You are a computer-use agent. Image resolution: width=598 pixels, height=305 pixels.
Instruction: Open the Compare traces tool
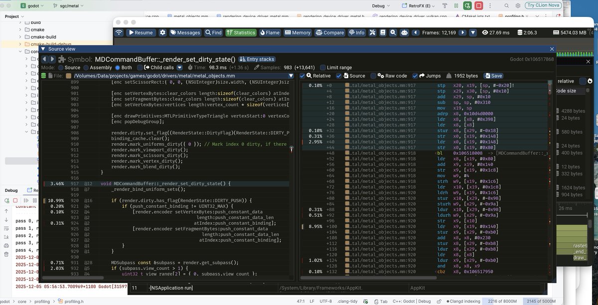[x=329, y=32]
